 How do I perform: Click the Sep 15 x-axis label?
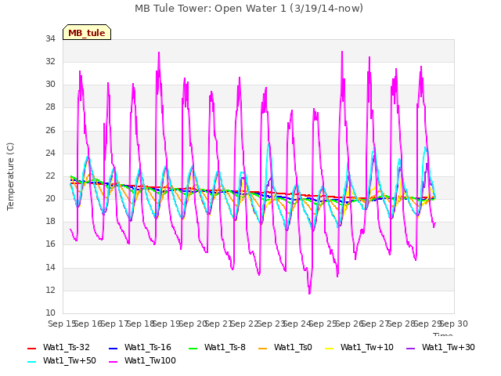62,324
